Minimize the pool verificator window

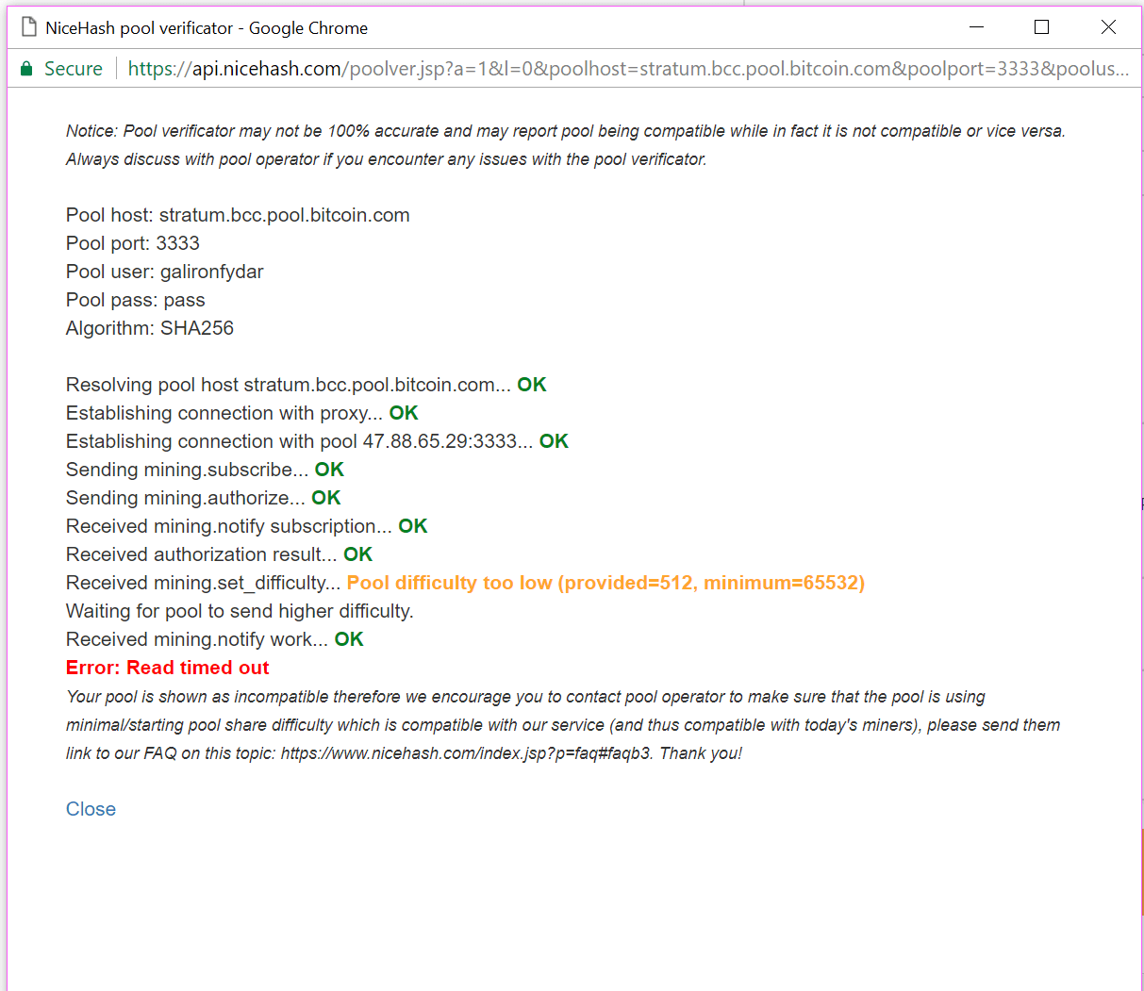pos(976,27)
